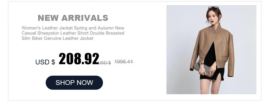268x108 pixels.
Task: Click the houndstooth clutch bag
Action: [x=203, y=69]
